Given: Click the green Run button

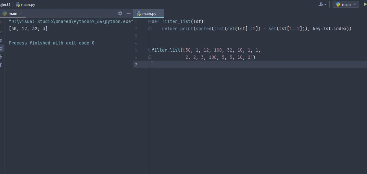Looking at the screenshot, I should click(x=365, y=5).
